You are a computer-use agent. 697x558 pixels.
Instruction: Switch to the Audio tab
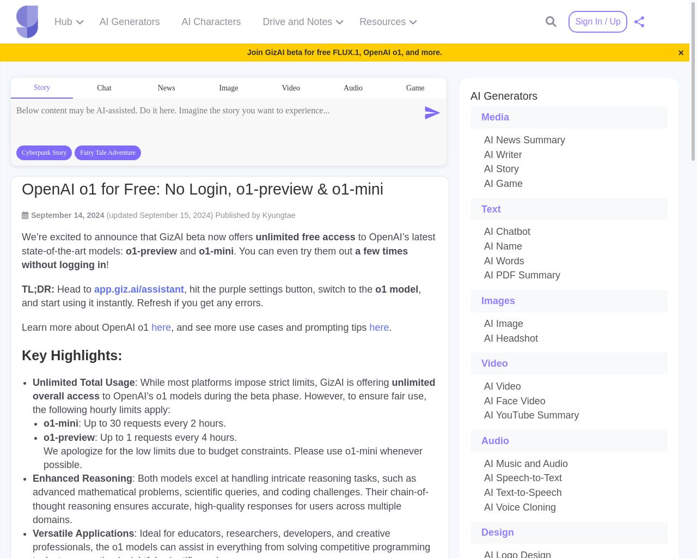[x=353, y=88]
